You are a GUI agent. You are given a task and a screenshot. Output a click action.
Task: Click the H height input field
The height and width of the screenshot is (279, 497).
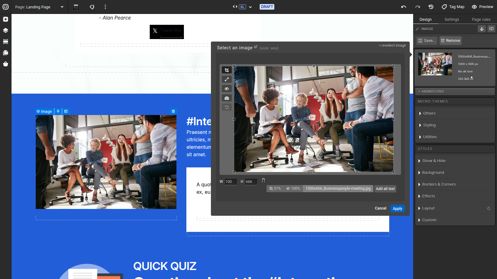[251, 182]
